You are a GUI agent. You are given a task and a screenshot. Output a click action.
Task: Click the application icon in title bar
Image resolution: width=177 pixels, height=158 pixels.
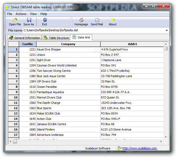click(7, 7)
